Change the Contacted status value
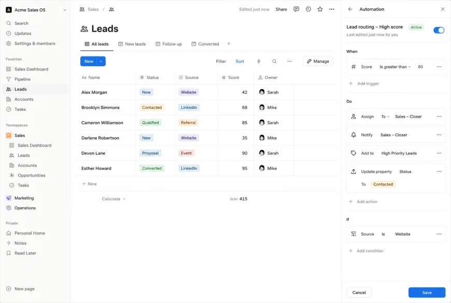This screenshot has width=451, height=303. click(383, 184)
